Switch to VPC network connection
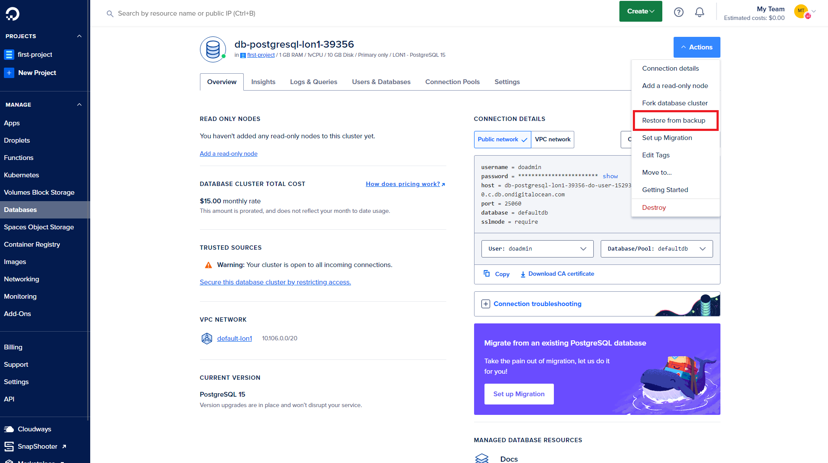 pos(553,140)
